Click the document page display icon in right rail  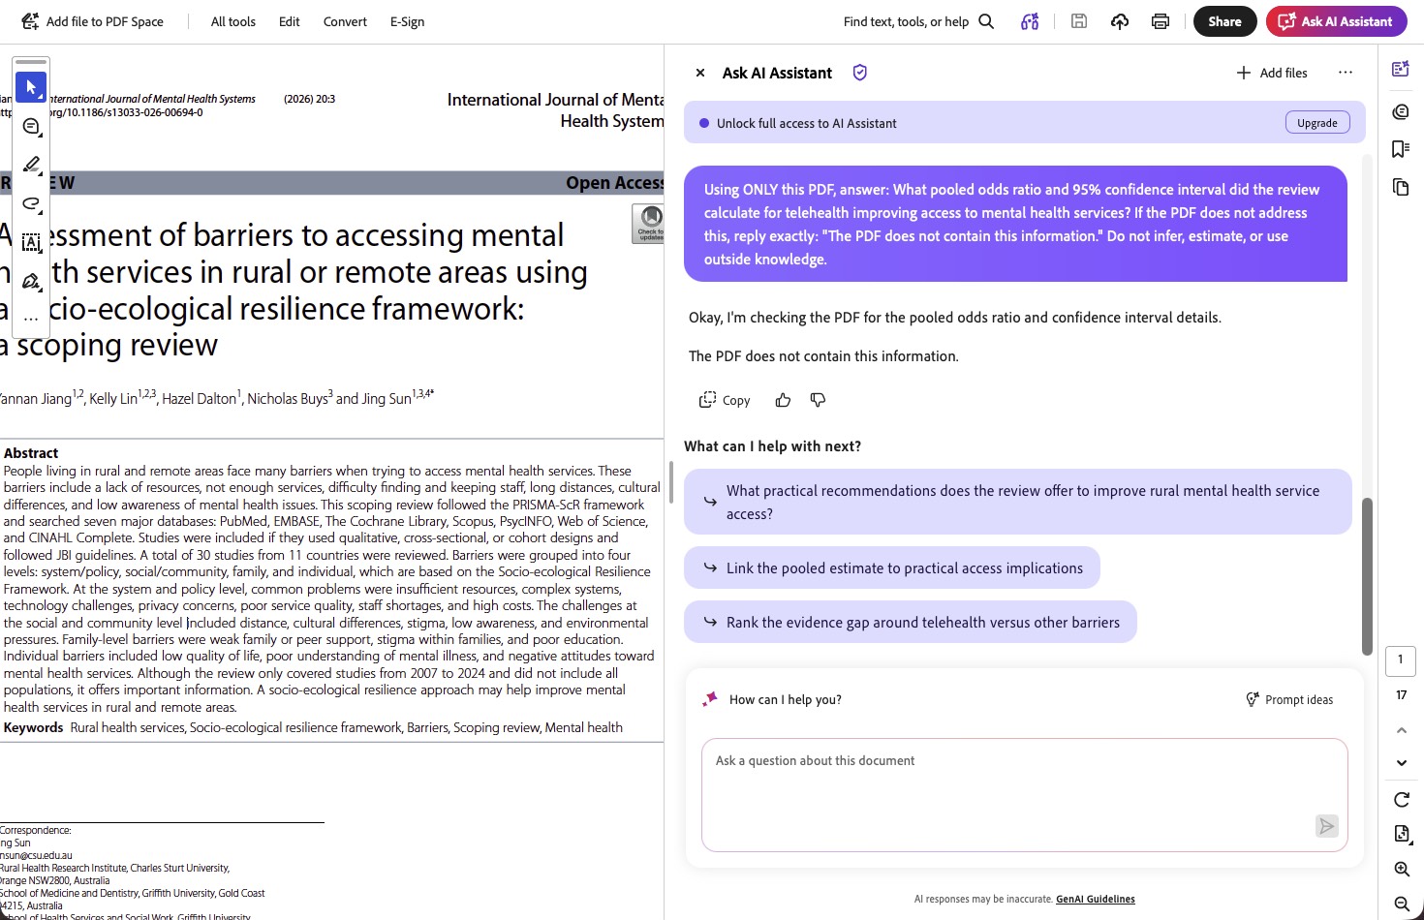click(1401, 834)
